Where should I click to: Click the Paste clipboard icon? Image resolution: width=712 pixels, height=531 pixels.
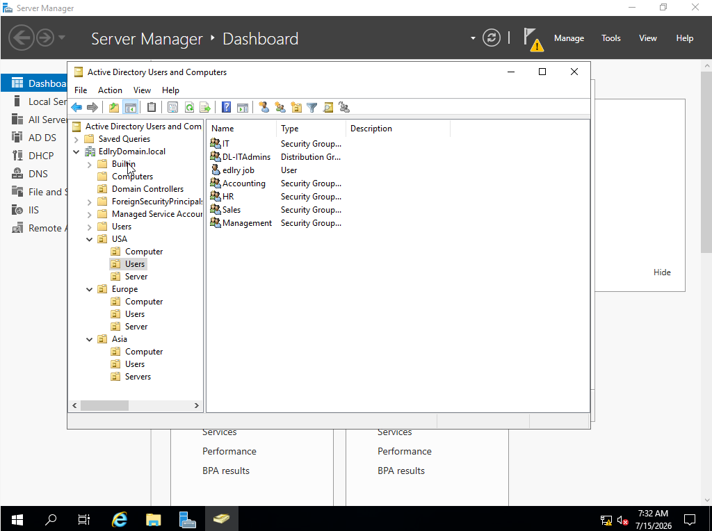click(x=152, y=108)
